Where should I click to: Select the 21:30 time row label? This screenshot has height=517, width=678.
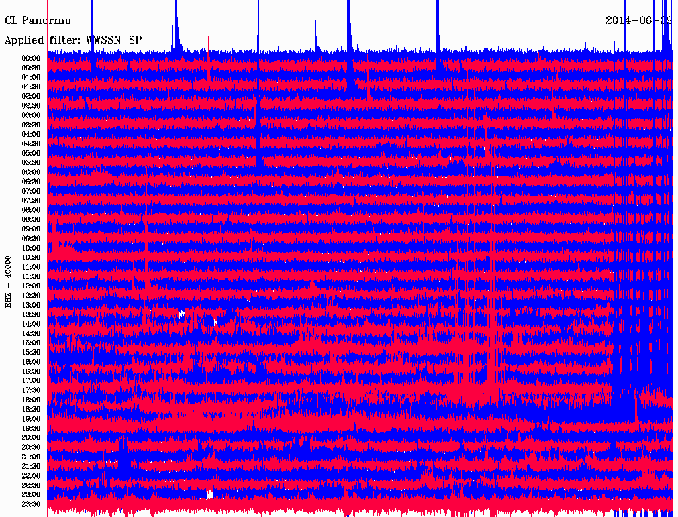[x=31, y=466]
